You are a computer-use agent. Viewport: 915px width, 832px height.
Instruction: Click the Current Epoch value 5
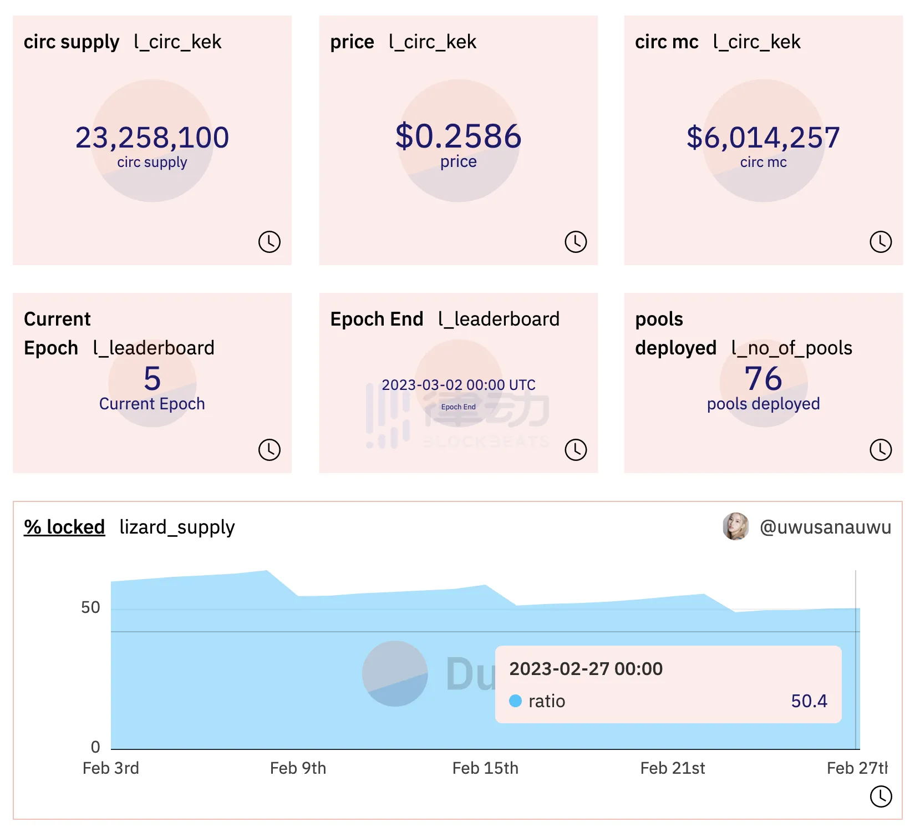pyautogui.click(x=152, y=379)
